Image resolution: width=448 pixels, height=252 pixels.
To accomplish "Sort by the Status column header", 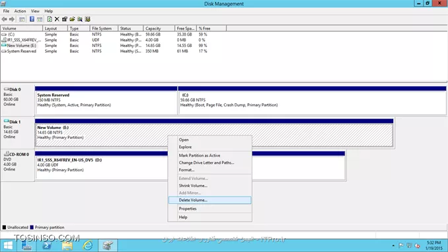I will (x=131, y=28).
